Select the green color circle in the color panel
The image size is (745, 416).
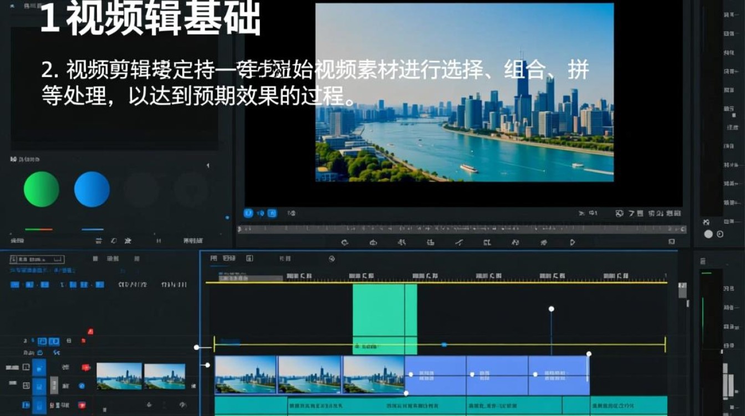click(x=42, y=189)
